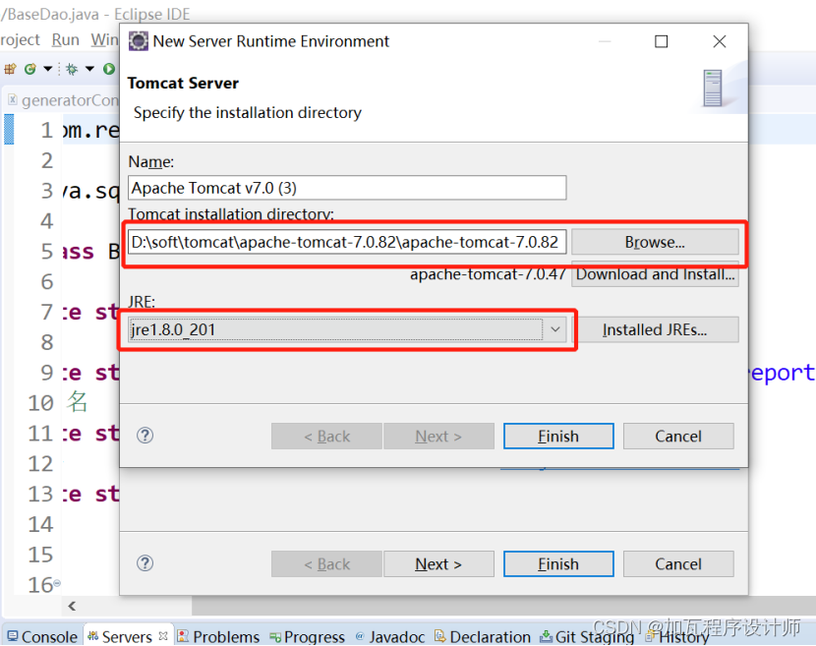Click the apache-tomcat-7.0.47 label text

click(x=488, y=273)
